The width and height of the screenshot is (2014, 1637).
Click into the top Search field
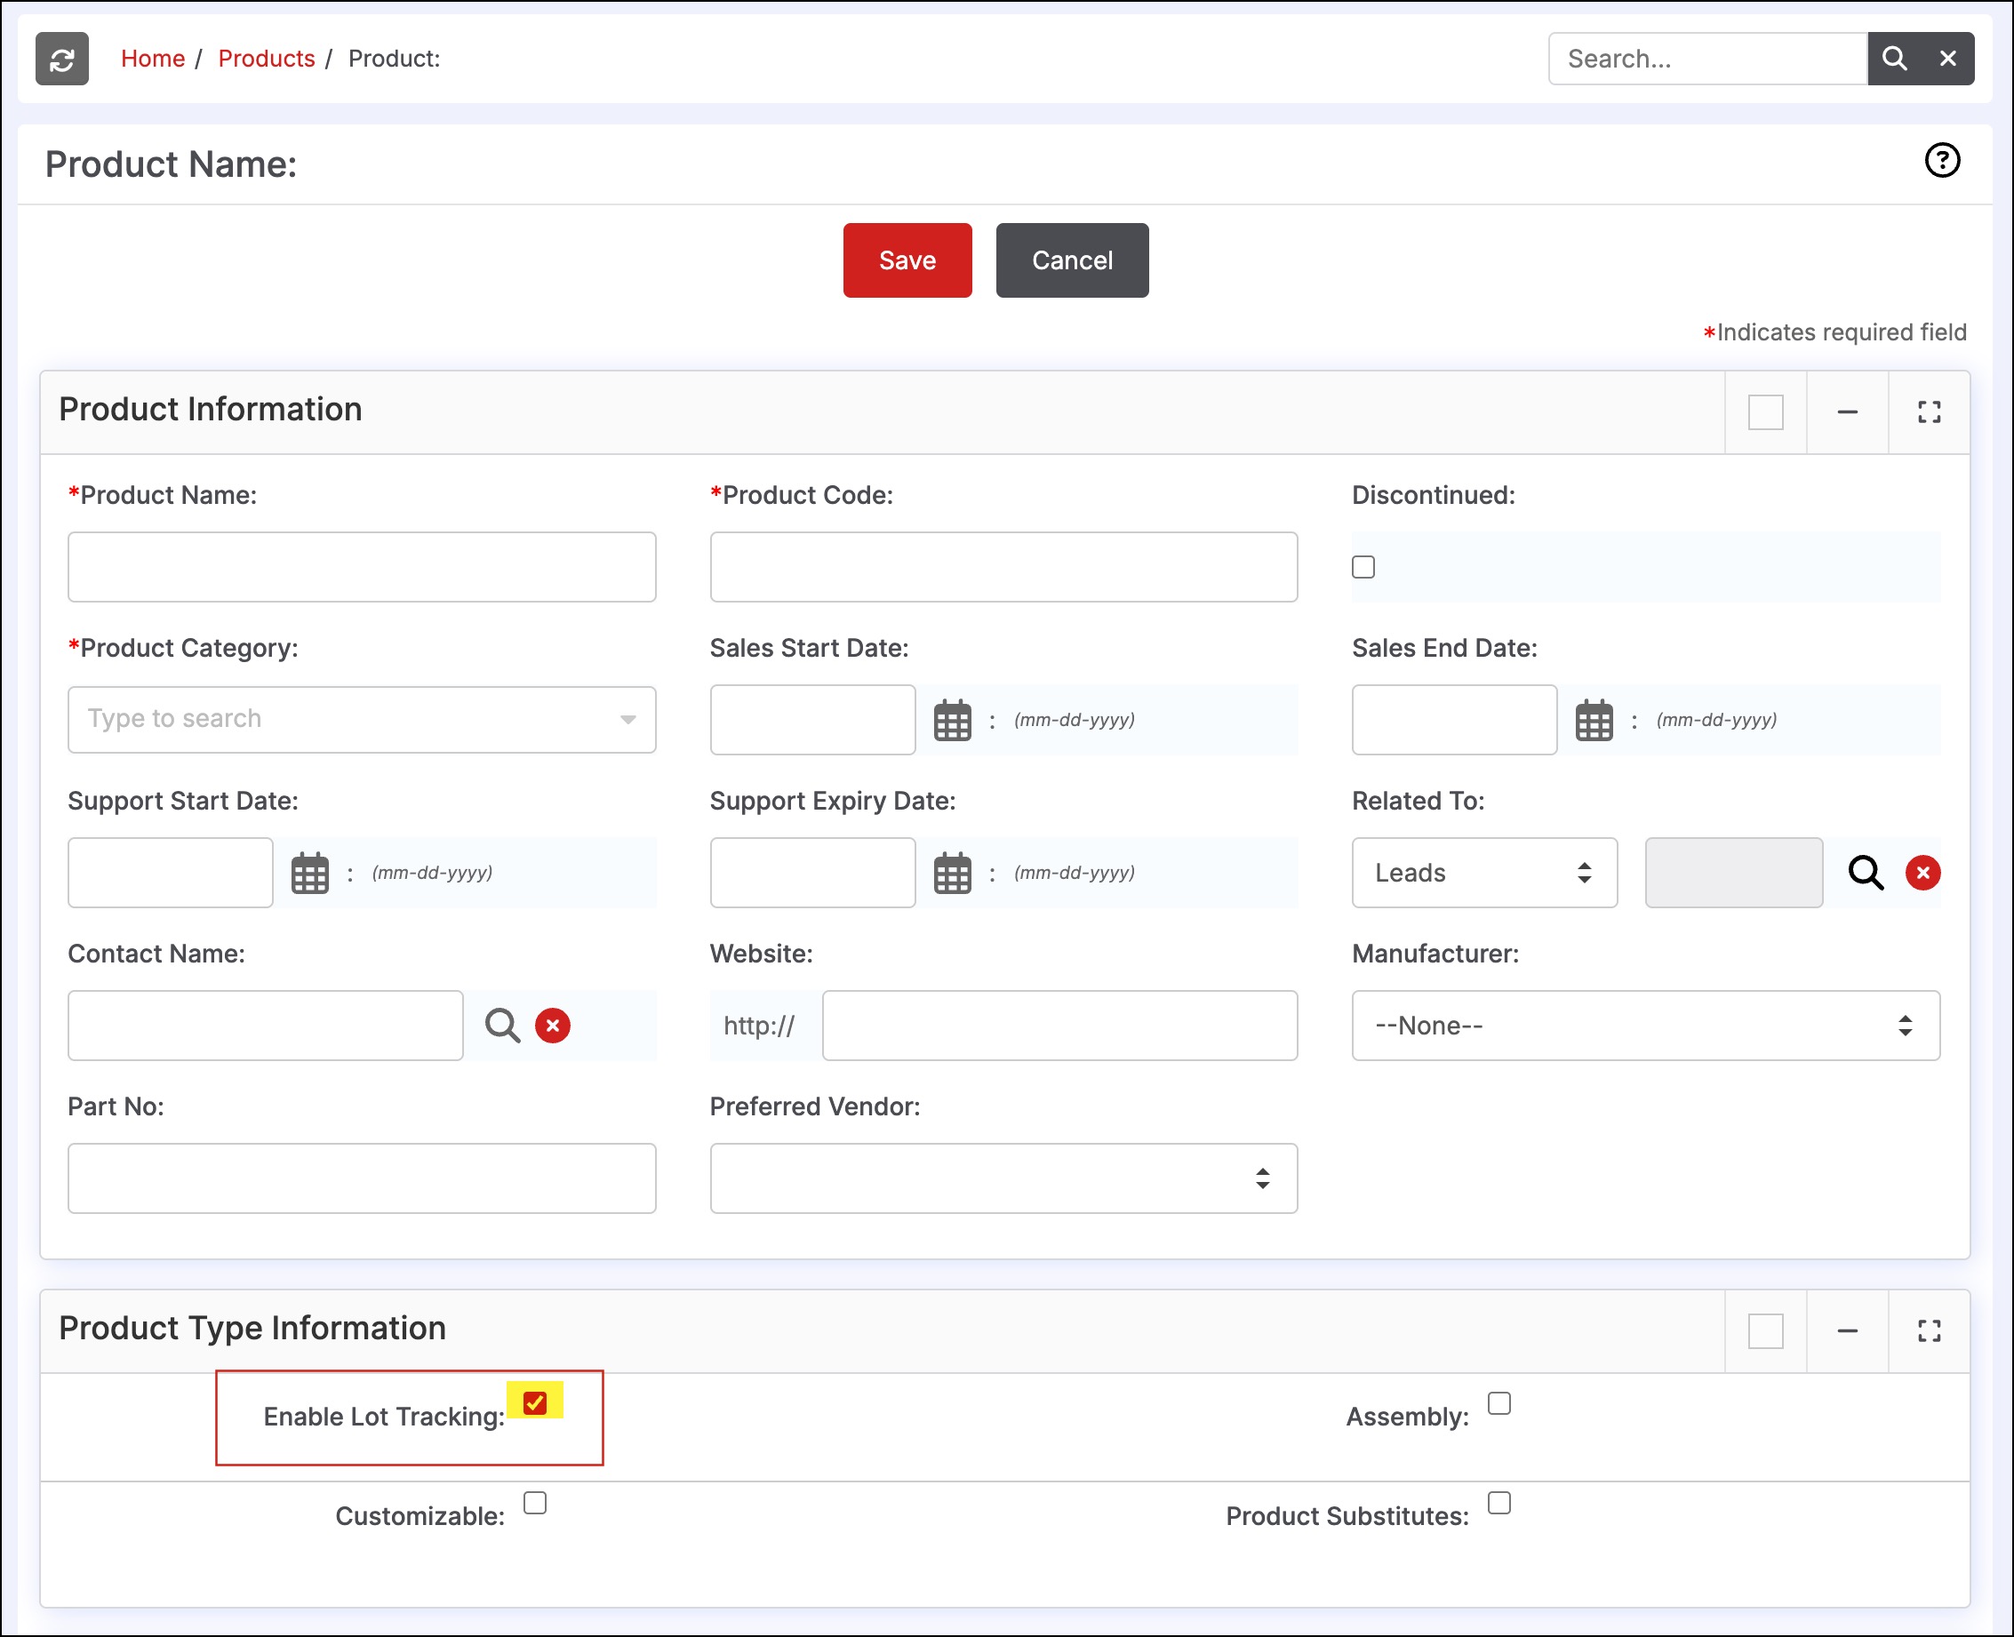click(1707, 59)
